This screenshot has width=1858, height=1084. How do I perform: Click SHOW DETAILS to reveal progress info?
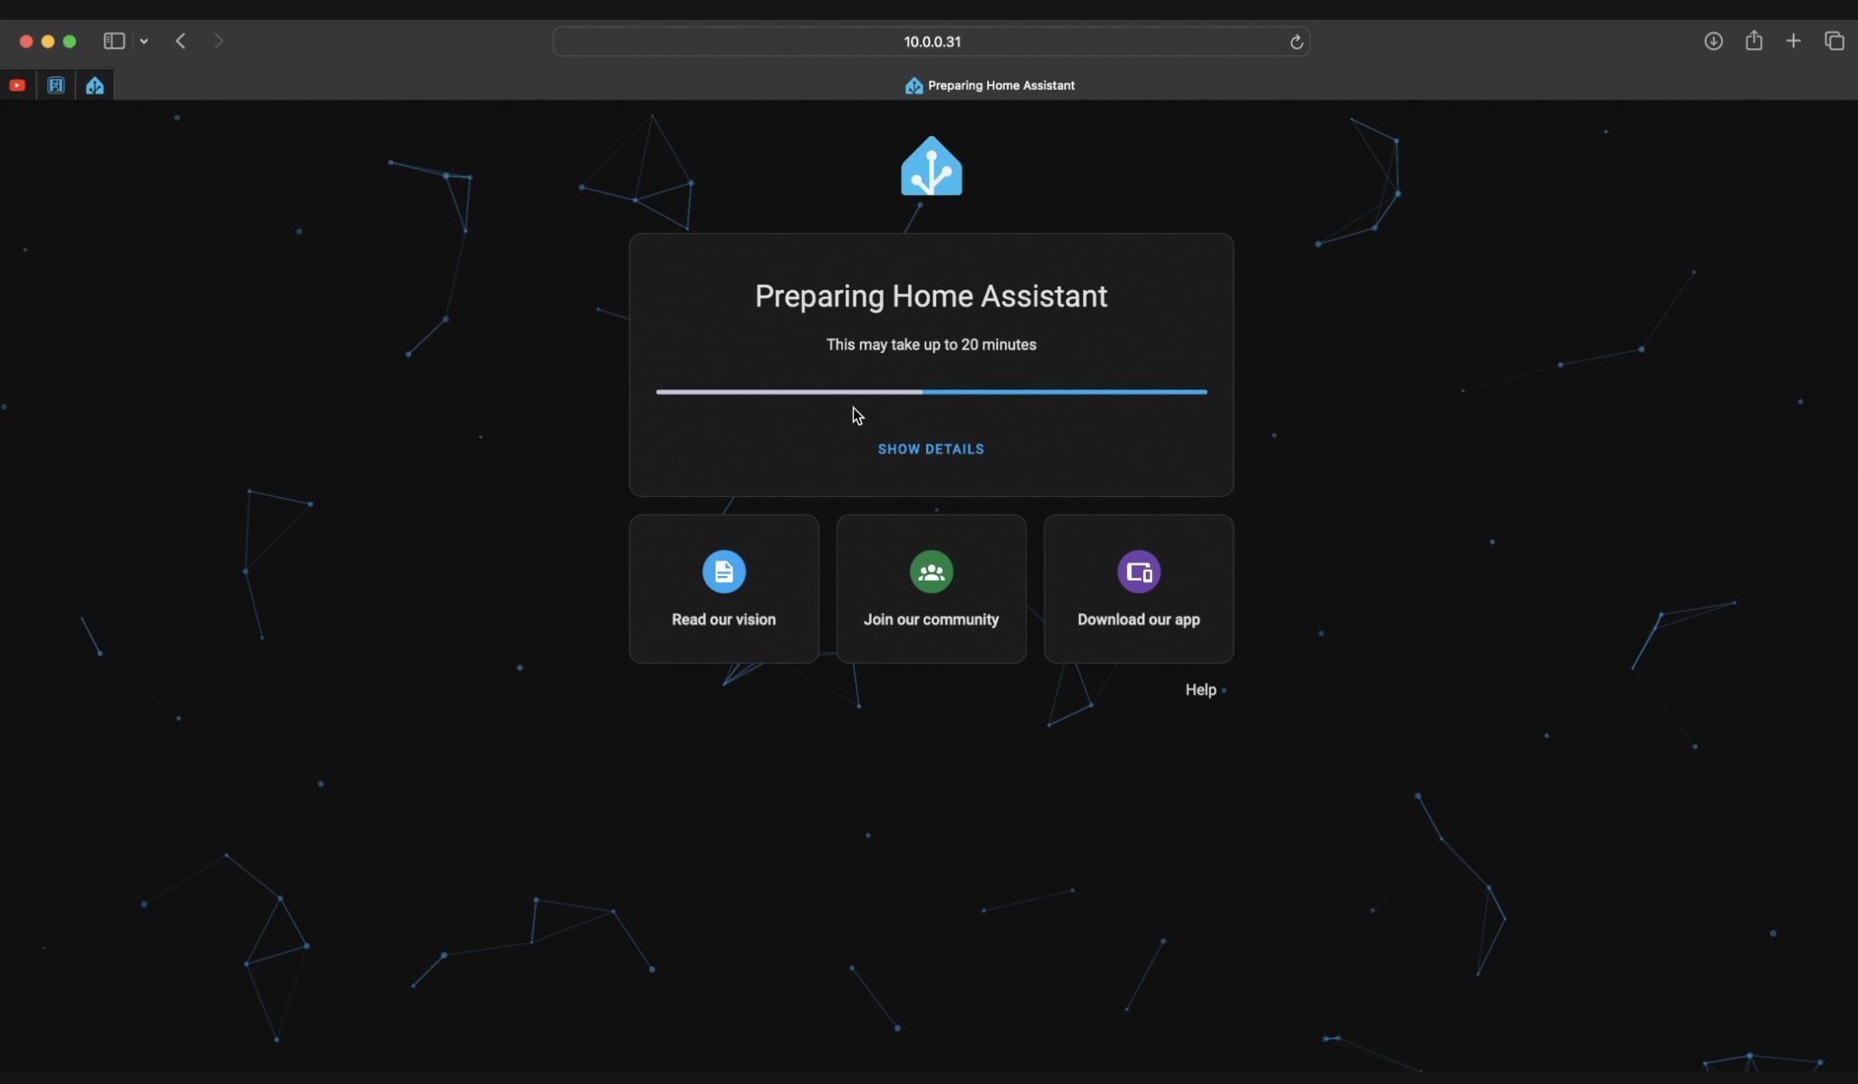[x=931, y=448]
